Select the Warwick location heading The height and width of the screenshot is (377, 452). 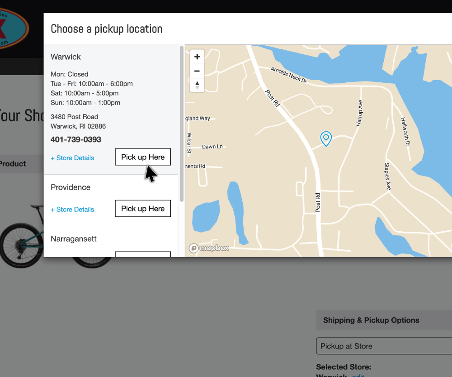[x=66, y=57]
